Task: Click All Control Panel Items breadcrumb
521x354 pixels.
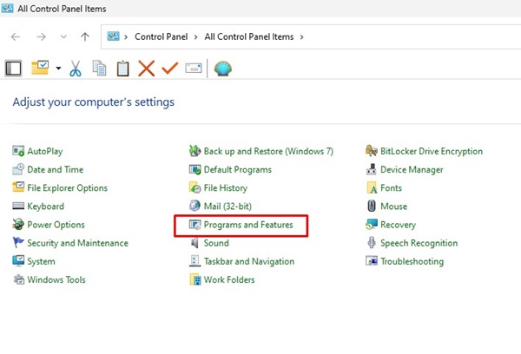Action: tap(249, 36)
